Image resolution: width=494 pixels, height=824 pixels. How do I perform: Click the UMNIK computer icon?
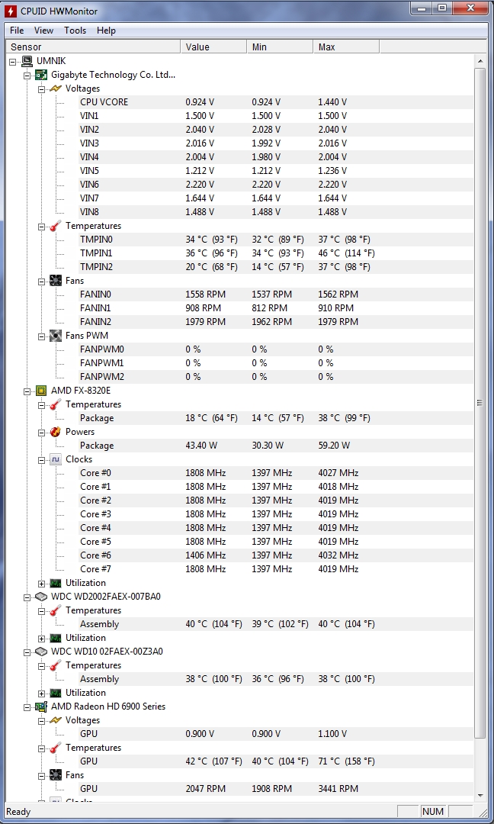click(x=27, y=62)
